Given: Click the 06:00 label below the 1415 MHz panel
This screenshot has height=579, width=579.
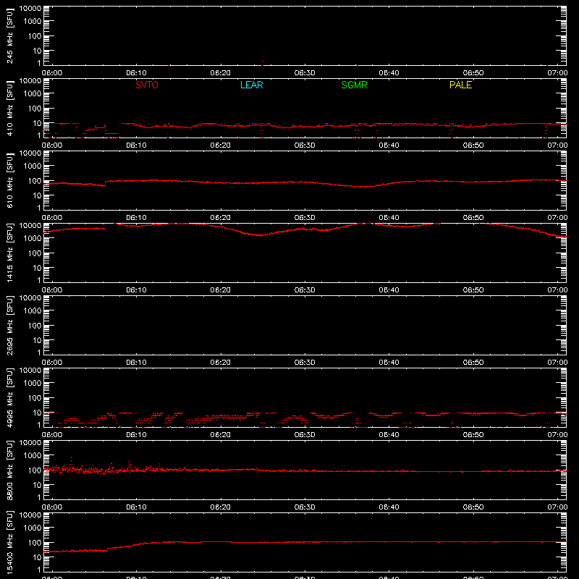Looking at the screenshot, I should pos(52,290).
